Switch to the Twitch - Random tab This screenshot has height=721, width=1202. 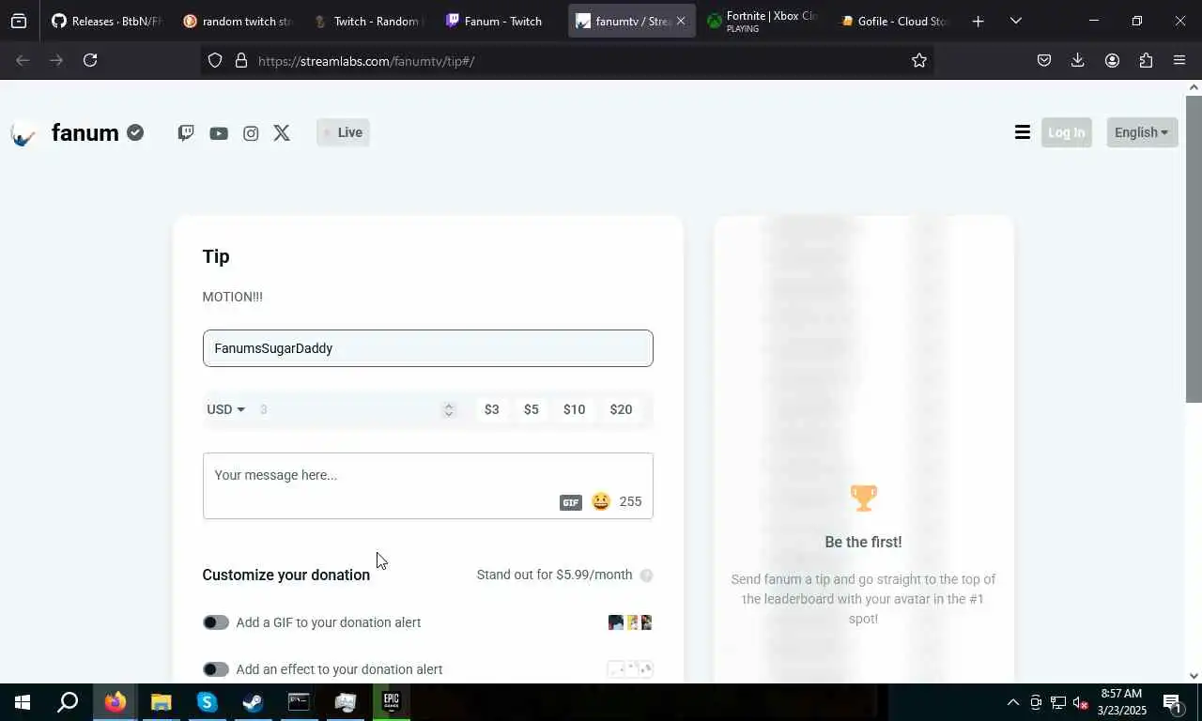pos(368,21)
